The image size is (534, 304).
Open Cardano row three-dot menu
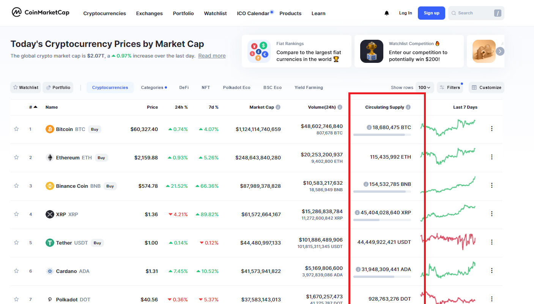pos(491,271)
